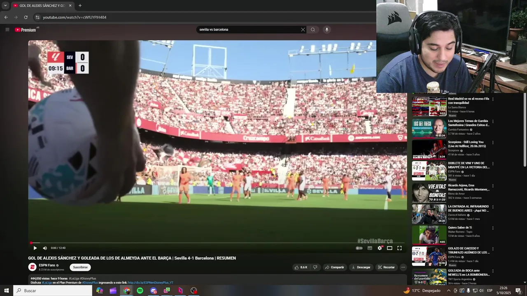Viewport: 527px width, 296px height.
Task: Open the ESPN Fans channel name link
Action: pyautogui.click(x=47, y=265)
